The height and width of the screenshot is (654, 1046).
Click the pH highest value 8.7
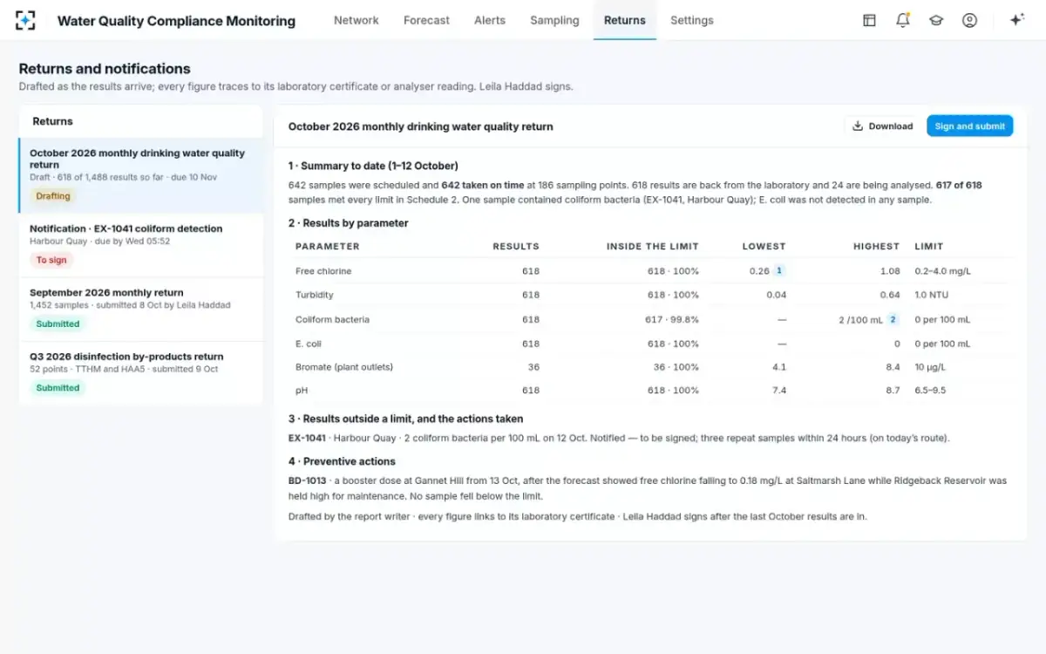coord(893,391)
